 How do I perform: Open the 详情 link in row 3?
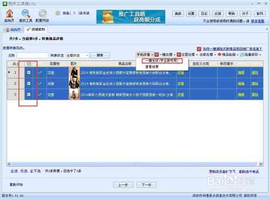click(x=180, y=95)
